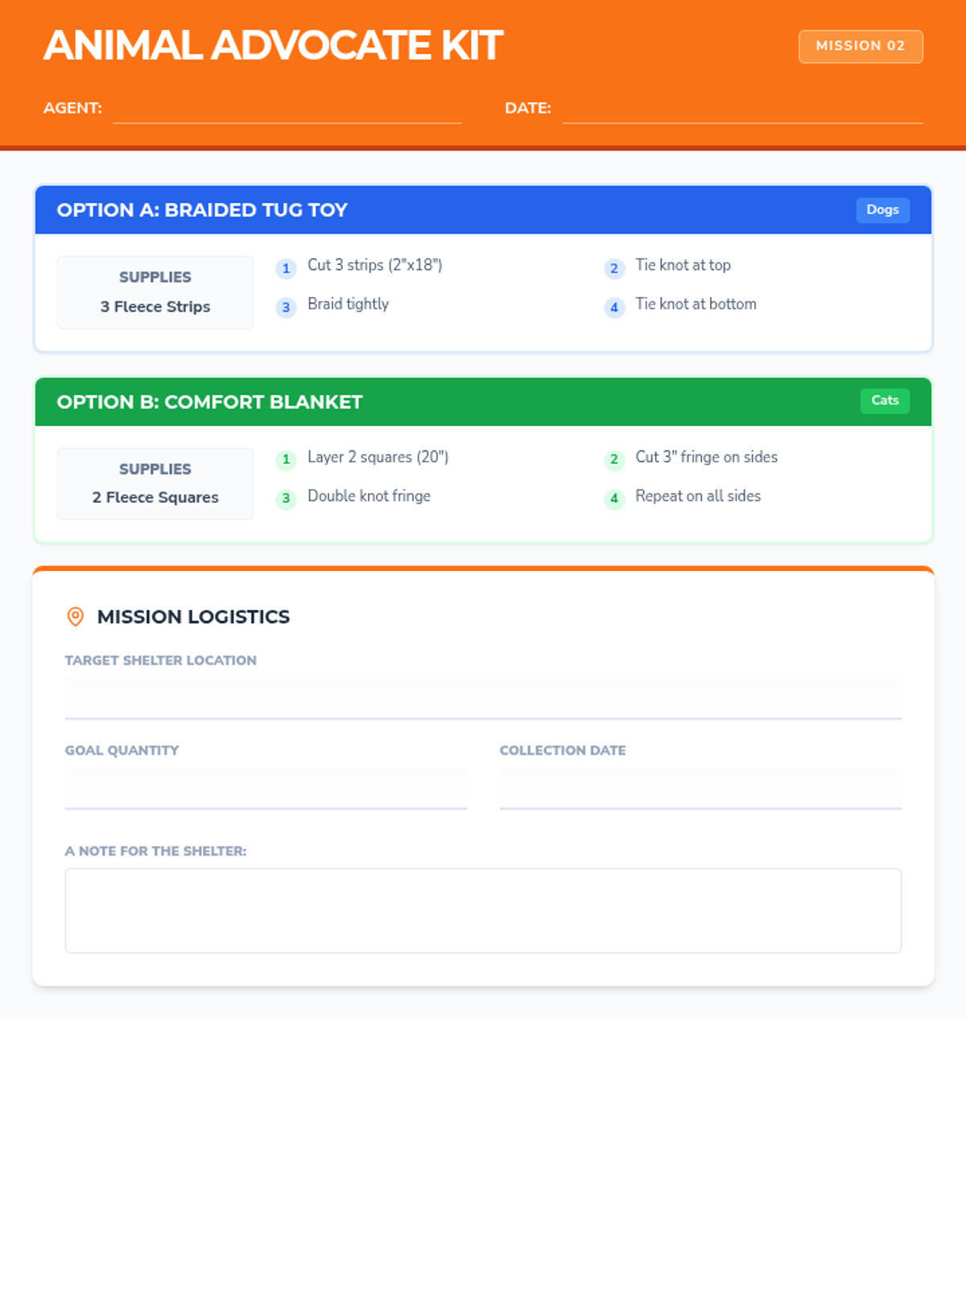Click the Collection Date field
The height and width of the screenshot is (1289, 966).
coord(700,786)
